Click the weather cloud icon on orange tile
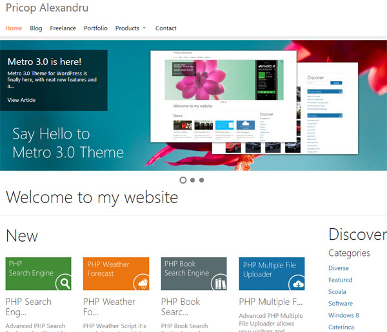The width and height of the screenshot is (387, 332). (142, 282)
